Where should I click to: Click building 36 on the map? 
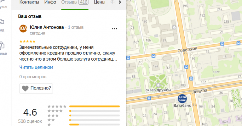[x=221, y=93]
